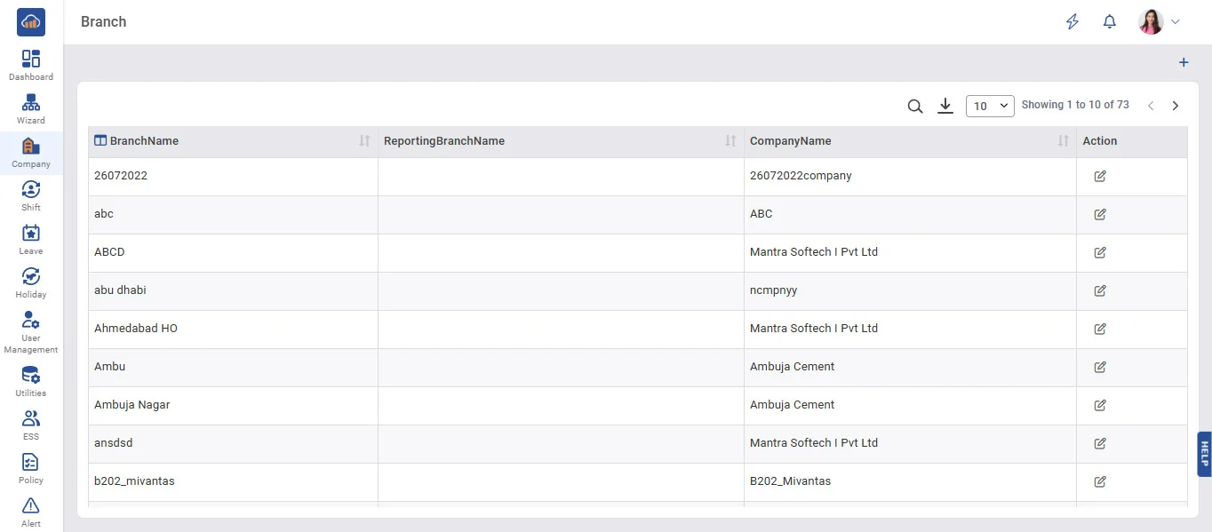The image size is (1212, 532).
Task: Edit the Ahmedabad HO branch row
Action: [1100, 329]
